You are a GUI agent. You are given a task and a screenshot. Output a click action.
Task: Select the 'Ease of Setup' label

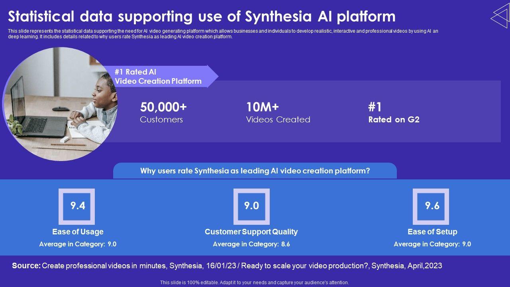pyautogui.click(x=432, y=232)
